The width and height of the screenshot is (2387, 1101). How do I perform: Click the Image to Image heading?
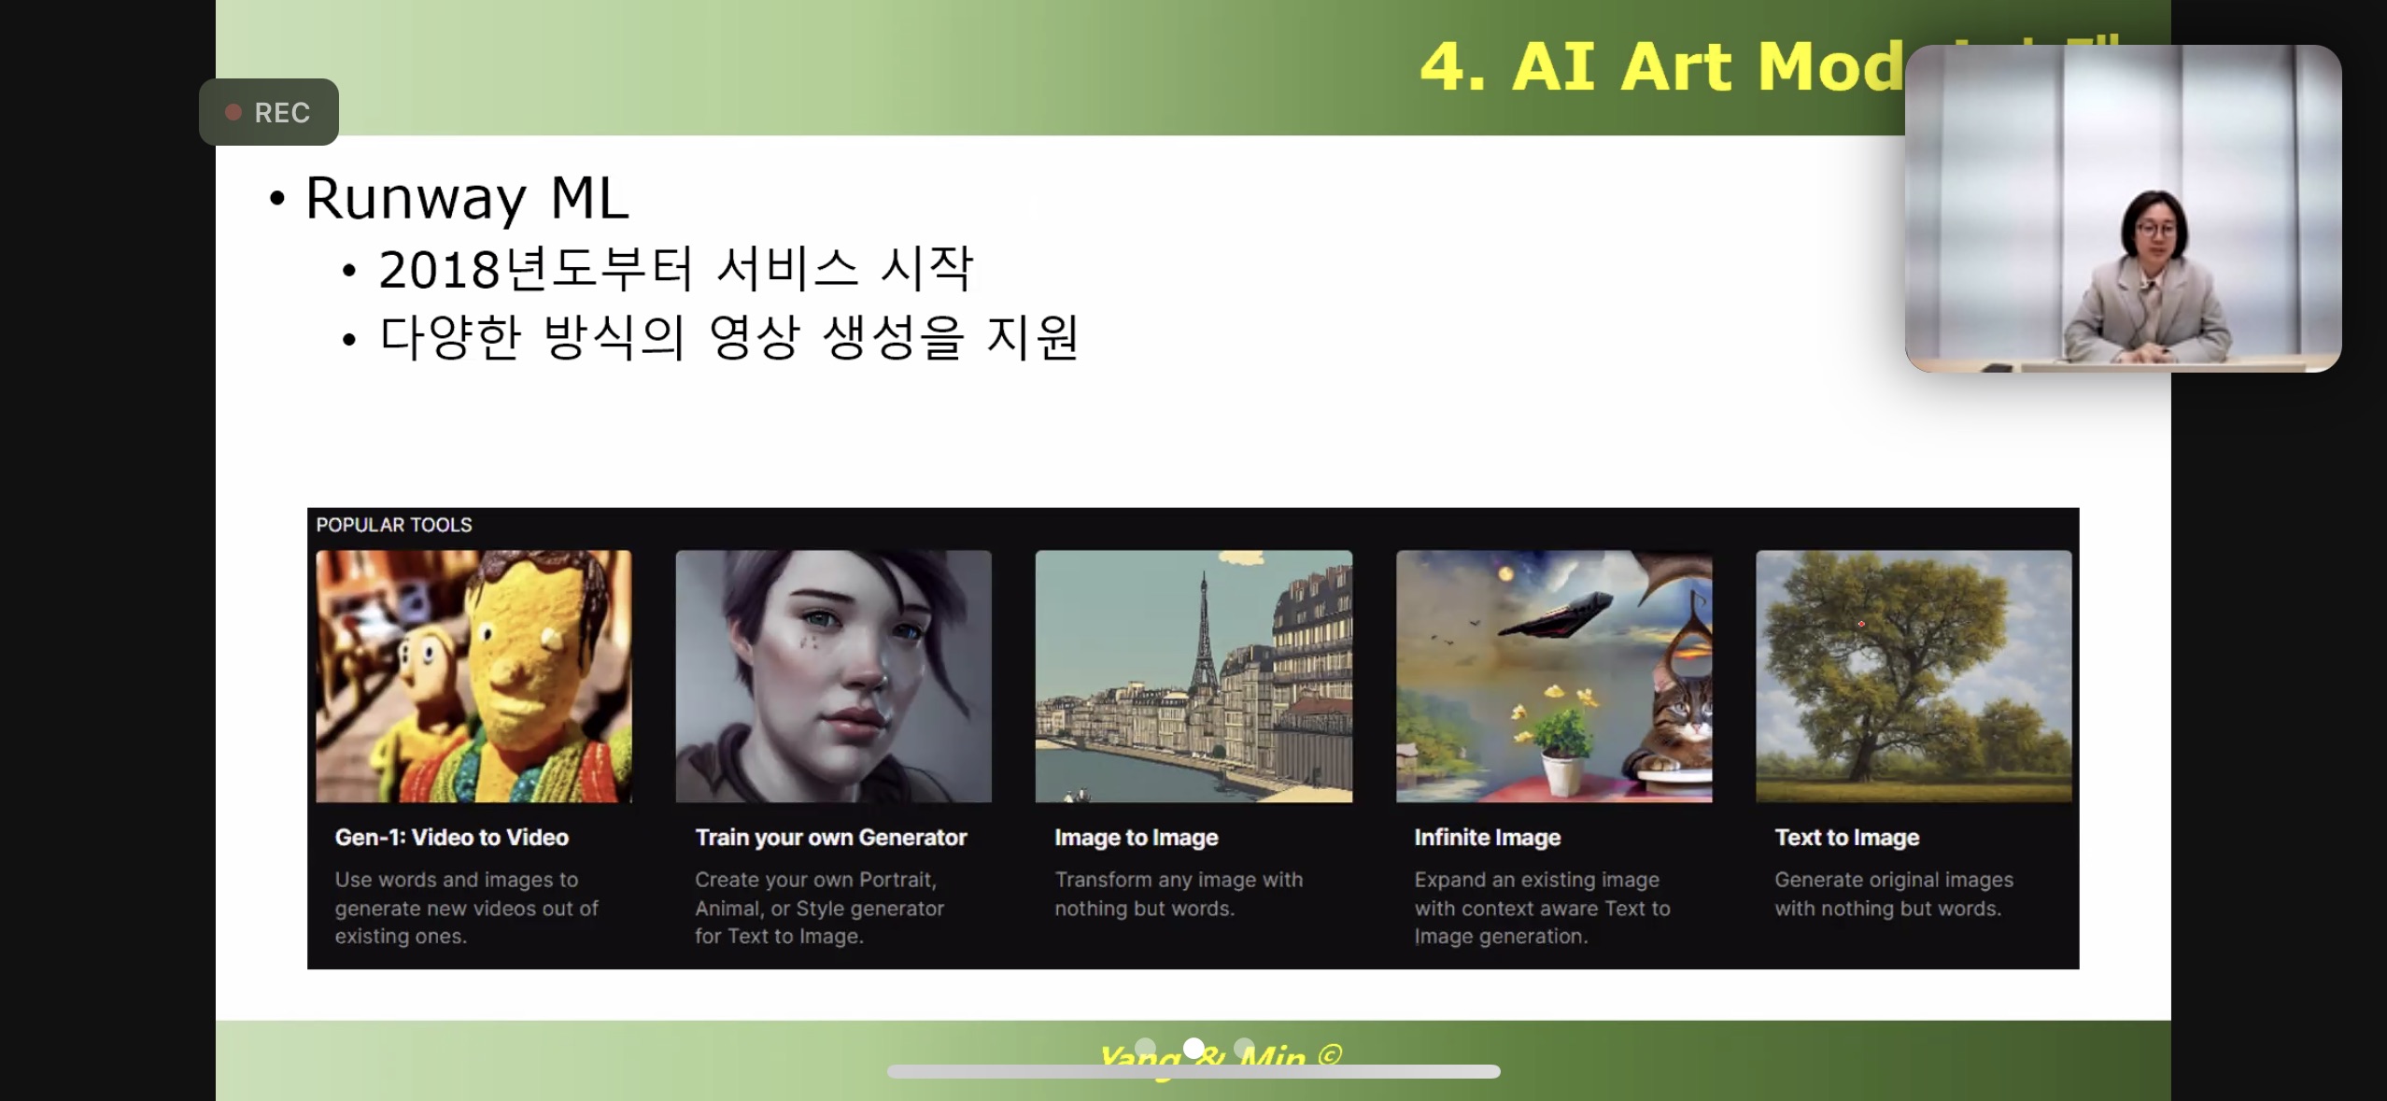tap(1136, 837)
